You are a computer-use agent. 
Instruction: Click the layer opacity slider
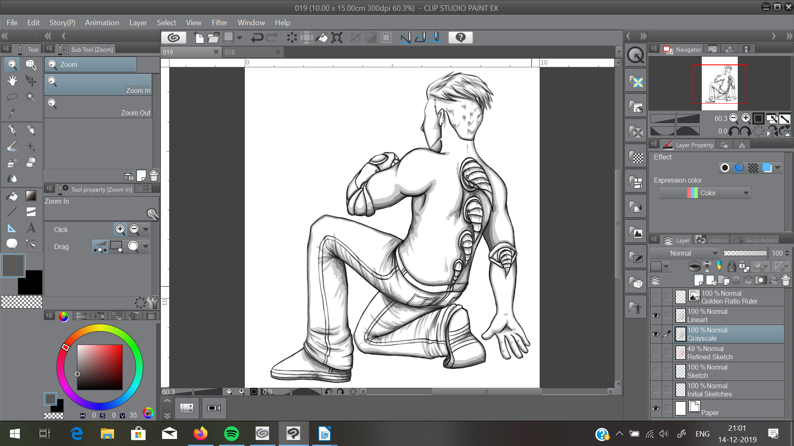[745, 253]
